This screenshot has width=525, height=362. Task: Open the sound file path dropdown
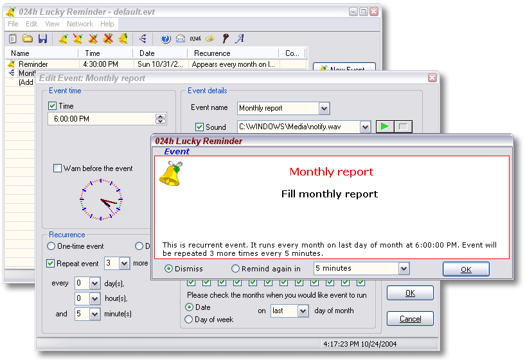pos(365,127)
